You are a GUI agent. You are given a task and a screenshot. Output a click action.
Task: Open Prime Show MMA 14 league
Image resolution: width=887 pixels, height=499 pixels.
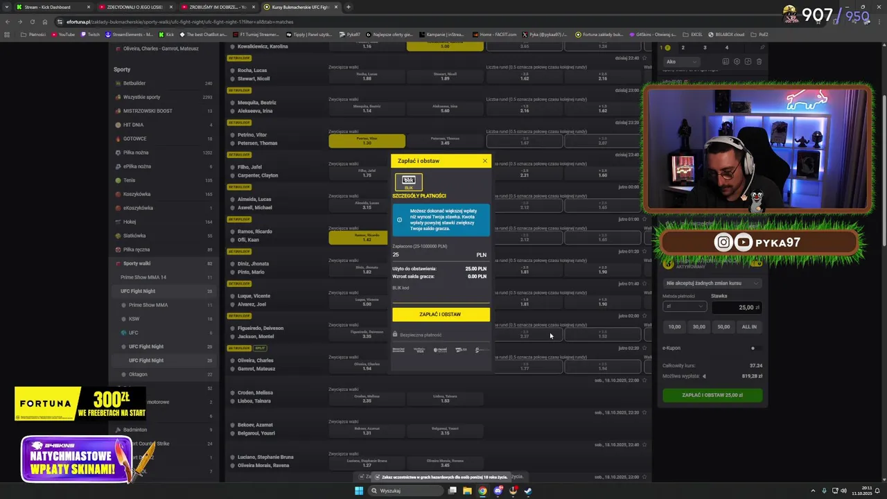[164, 277]
